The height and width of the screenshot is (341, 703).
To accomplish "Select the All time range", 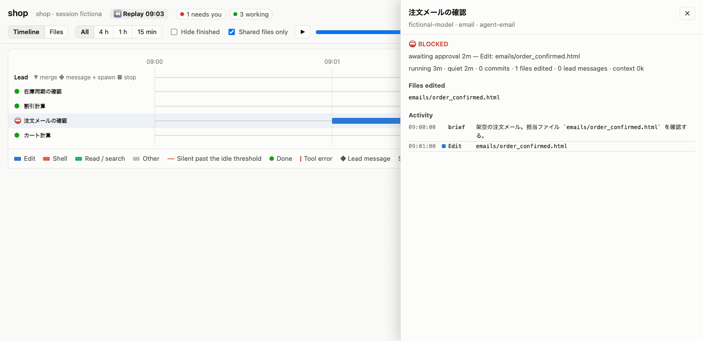I will pos(85,32).
